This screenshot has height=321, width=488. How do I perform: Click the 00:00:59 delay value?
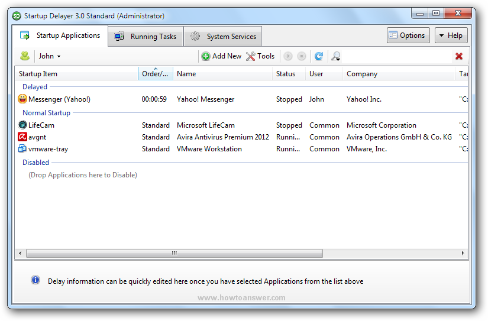154,99
